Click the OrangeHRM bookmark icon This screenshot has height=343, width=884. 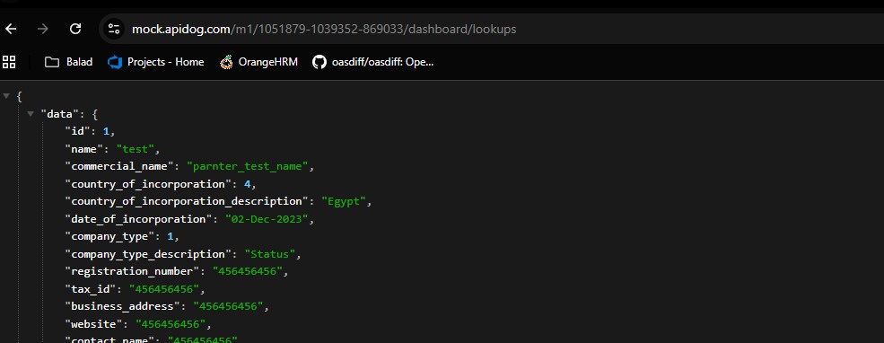(226, 62)
